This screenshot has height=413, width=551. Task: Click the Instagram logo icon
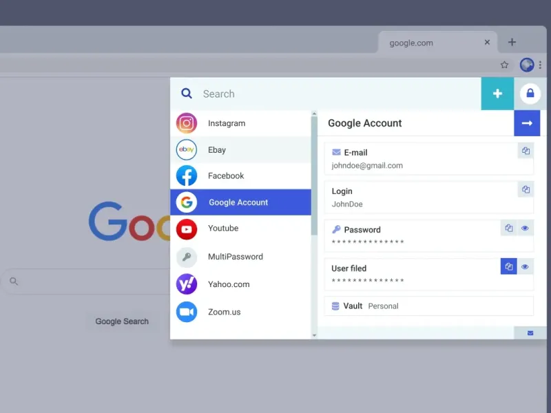point(186,123)
